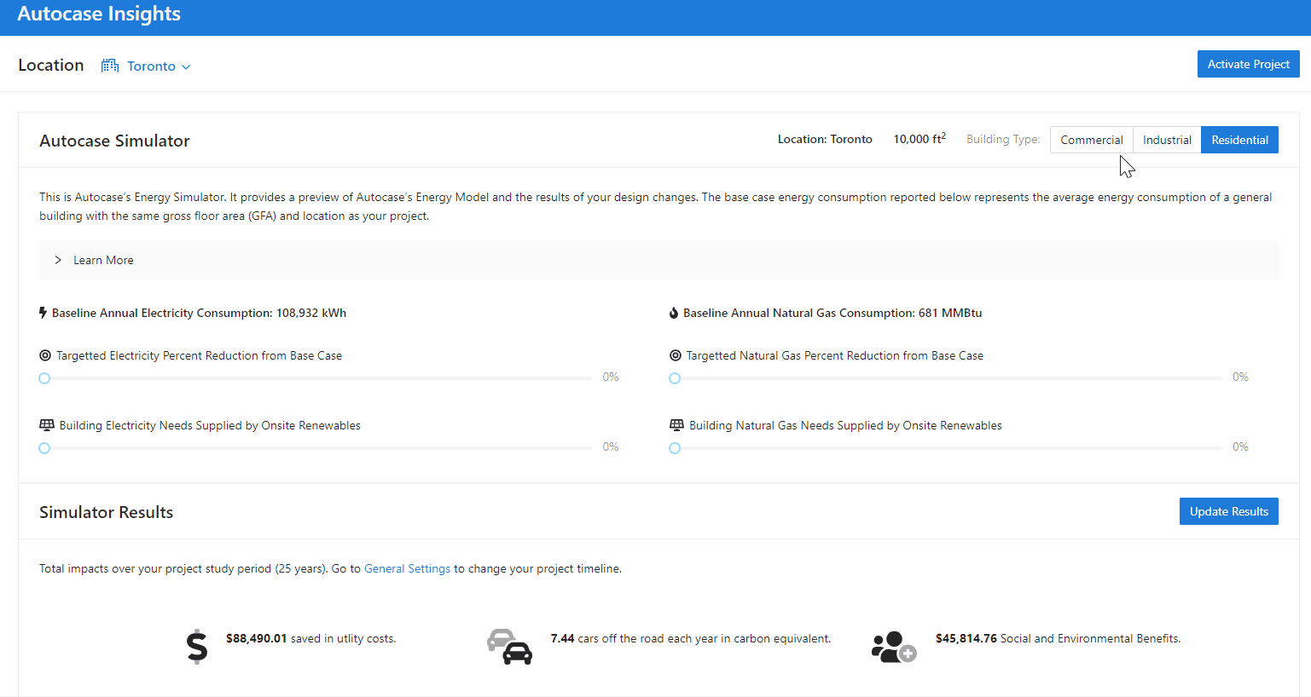The width and height of the screenshot is (1311, 697).
Task: Click the flame natural gas icon
Action: pos(674,313)
